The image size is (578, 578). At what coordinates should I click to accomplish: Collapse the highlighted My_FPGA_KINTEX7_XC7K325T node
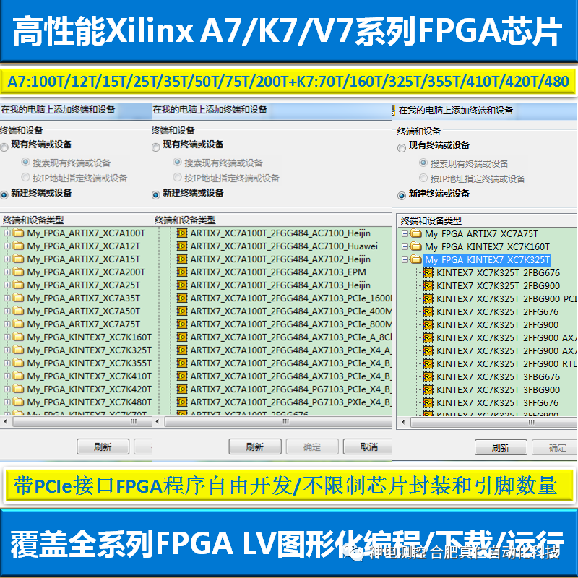[x=405, y=259]
